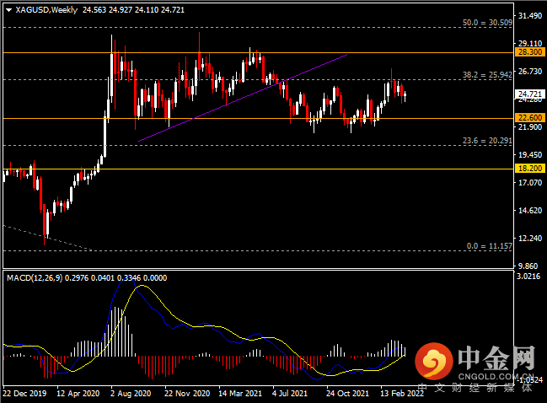Click the 31.490 top price scale value

pyautogui.click(x=530, y=16)
